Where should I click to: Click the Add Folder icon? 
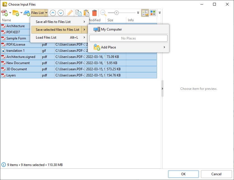point(16,13)
